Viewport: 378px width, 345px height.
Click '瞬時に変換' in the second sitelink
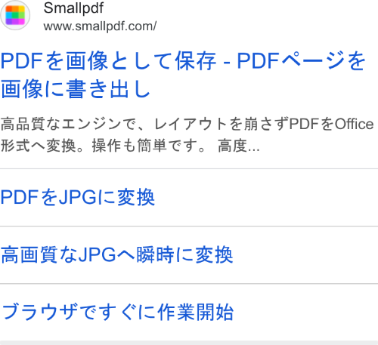point(184,254)
